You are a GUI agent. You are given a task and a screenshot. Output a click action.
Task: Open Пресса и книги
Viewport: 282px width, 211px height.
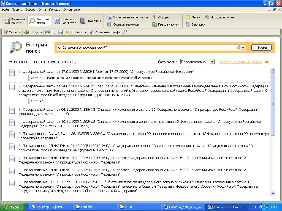point(166,24)
